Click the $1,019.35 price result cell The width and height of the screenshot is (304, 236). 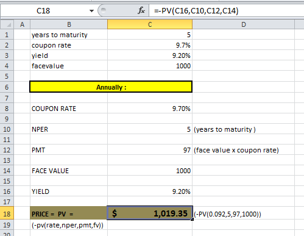coord(150,213)
